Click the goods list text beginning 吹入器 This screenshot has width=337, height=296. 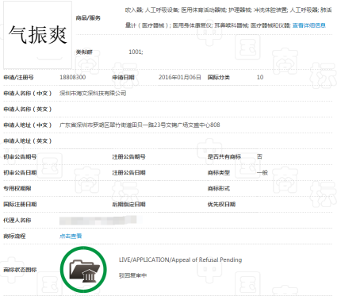click(x=228, y=17)
